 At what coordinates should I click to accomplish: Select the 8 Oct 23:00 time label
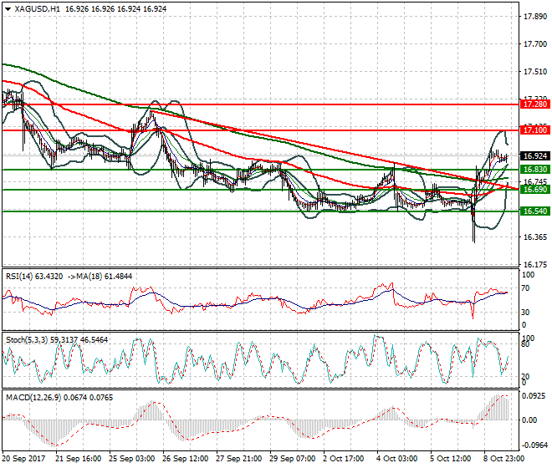504,459
